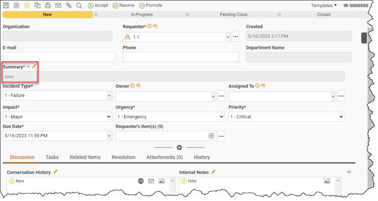This screenshot has width=378, height=201.
Task: Click the email envelope toolbar icon
Action: (58, 6)
